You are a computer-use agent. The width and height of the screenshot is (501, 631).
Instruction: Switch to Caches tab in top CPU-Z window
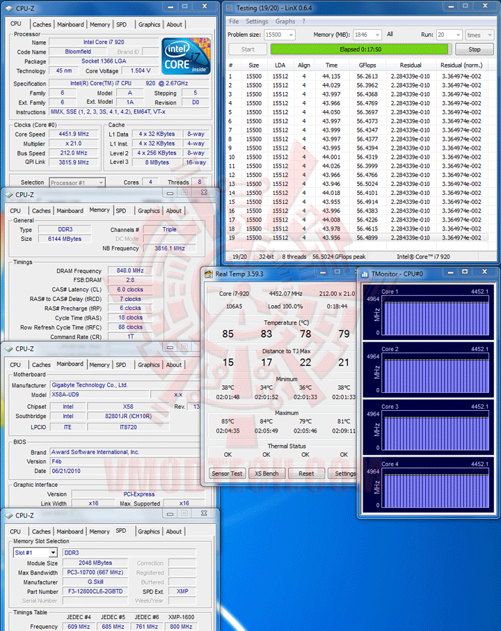(42, 24)
